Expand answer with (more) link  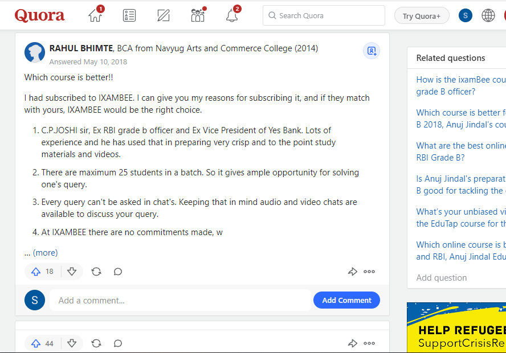tap(45, 253)
